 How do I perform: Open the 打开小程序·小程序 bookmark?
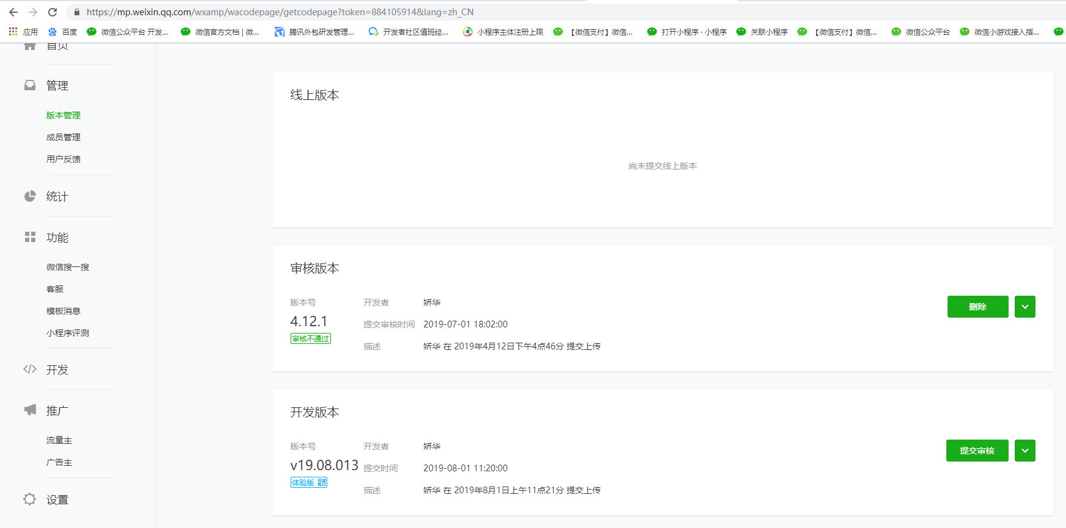point(687,32)
